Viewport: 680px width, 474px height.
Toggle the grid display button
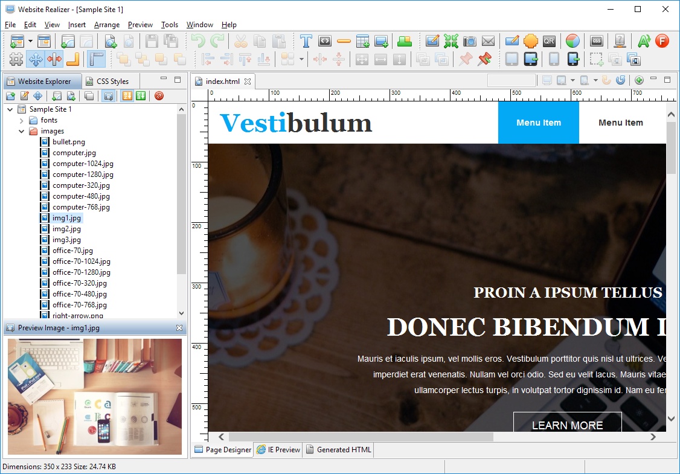click(x=16, y=59)
